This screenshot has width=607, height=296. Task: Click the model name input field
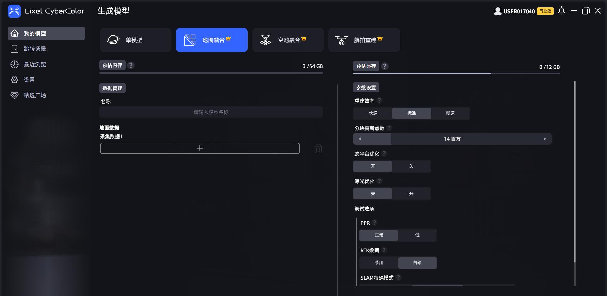click(x=211, y=112)
